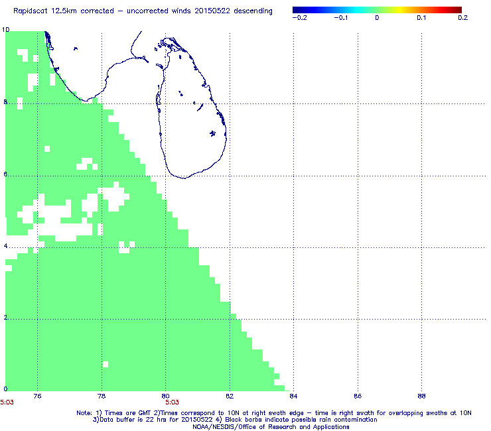The width and height of the screenshot is (491, 431).
Task: Click longitude axis label 76
Action: (37, 397)
